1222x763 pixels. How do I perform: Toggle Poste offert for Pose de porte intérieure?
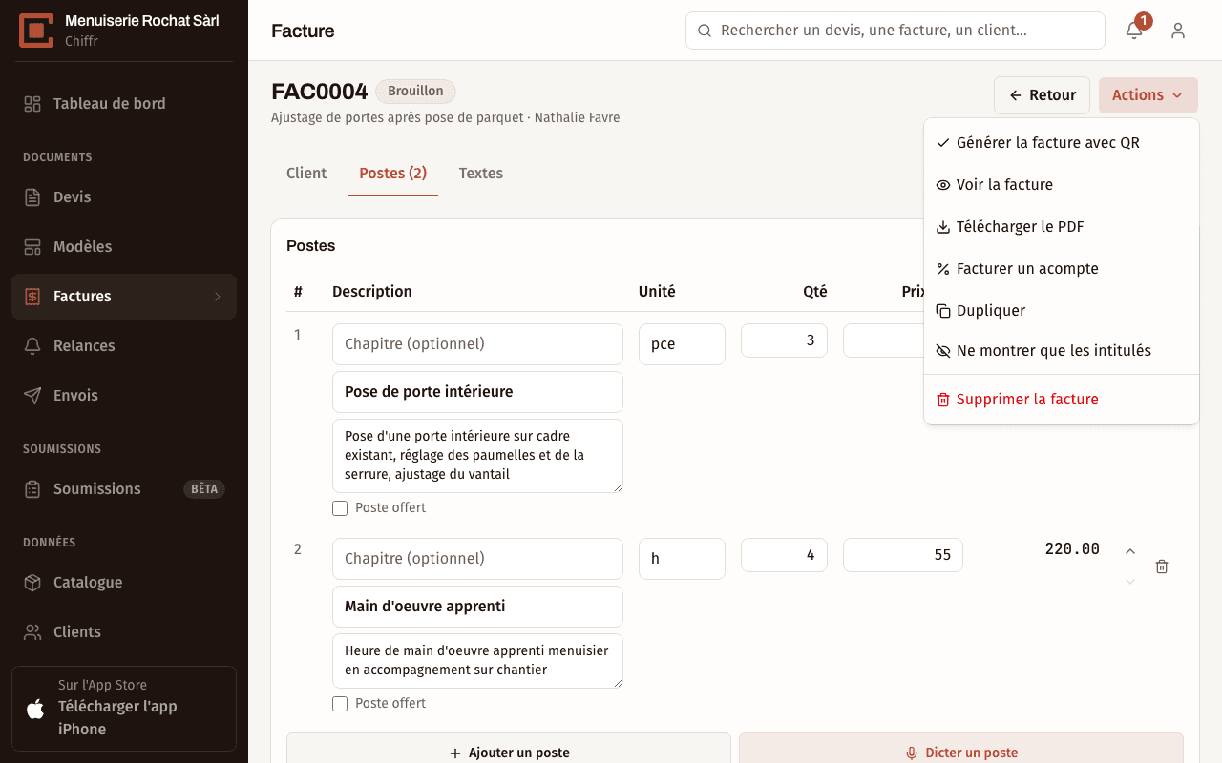340,508
